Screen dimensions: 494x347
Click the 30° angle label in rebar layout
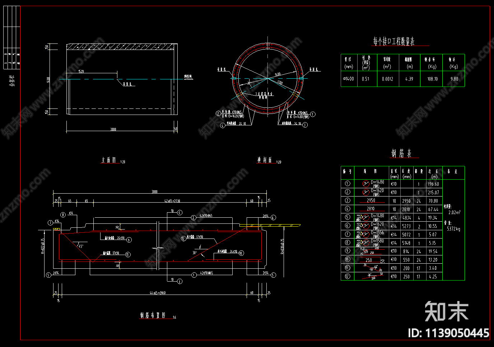(x=194, y=253)
